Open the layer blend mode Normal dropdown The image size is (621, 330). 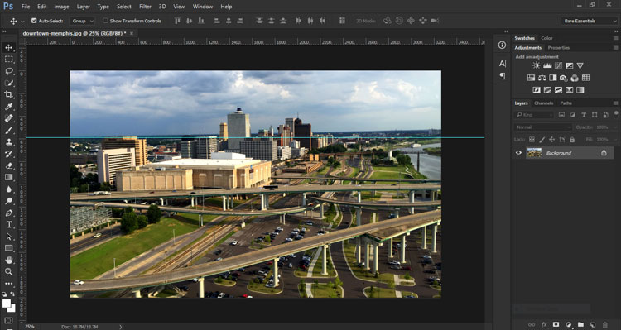tap(542, 127)
